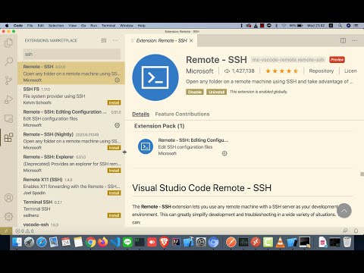
Task: Click the extensions search box containing 'ssh'
Action: [72, 54]
